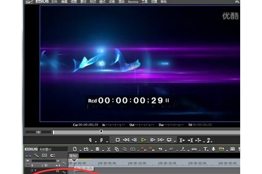Click the Export icon in the player

209,141
